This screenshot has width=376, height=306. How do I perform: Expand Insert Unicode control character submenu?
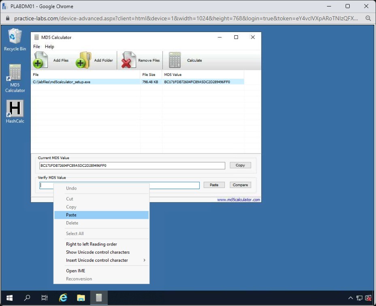[97, 260]
